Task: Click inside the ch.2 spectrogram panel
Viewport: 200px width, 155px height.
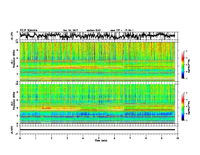Action: [x=97, y=104]
